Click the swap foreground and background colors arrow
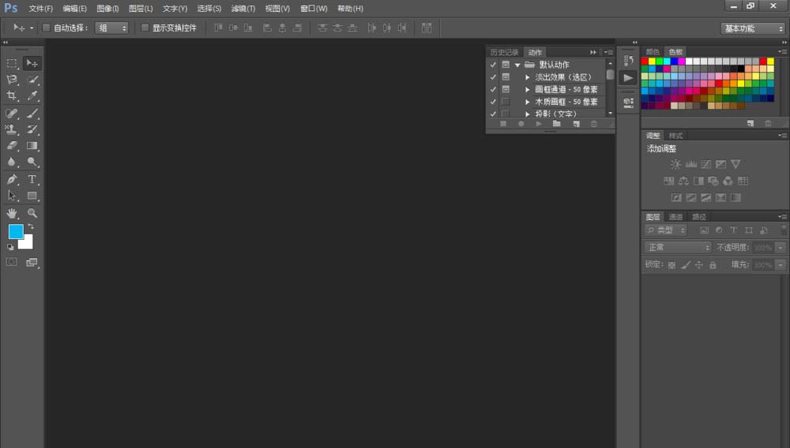Viewport: 790px width, 448px height. (x=31, y=227)
